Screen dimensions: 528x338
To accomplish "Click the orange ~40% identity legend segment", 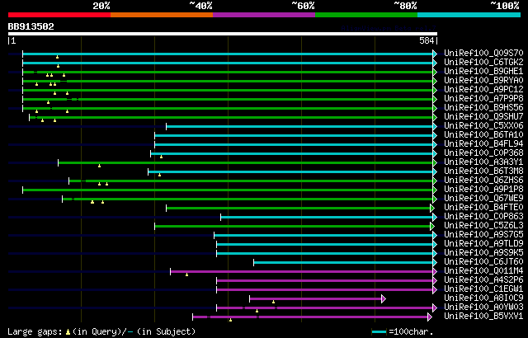I will click(x=162, y=15).
